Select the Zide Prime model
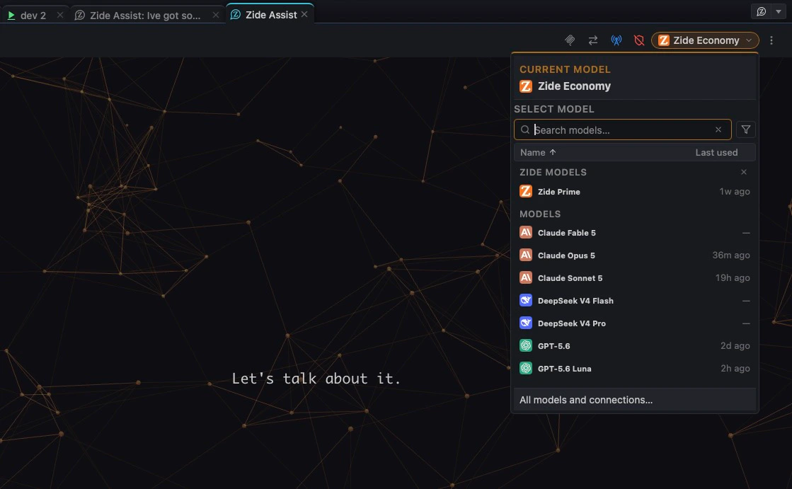Viewport: 792px width, 489px height. click(x=634, y=192)
